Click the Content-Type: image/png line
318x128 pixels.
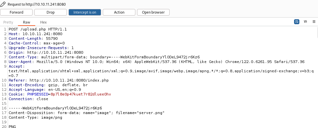click(x=36, y=118)
